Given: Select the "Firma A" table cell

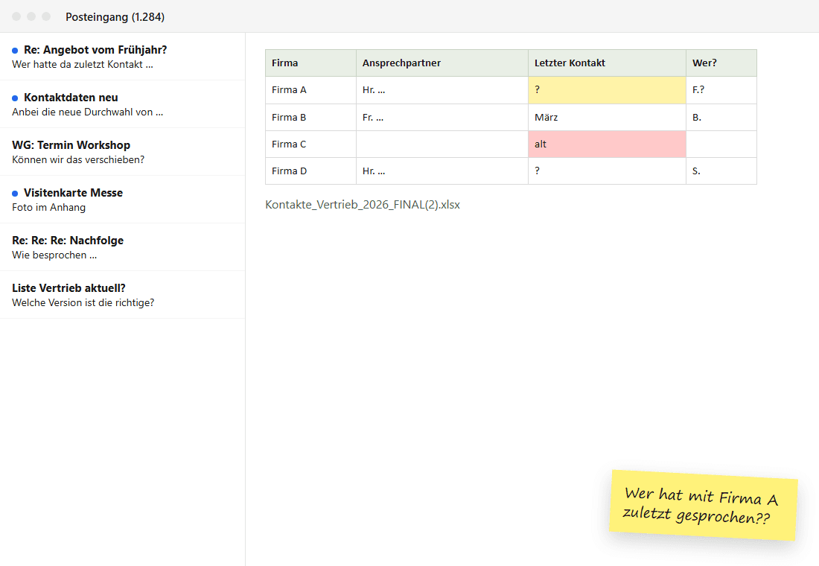Looking at the screenshot, I should 310,90.
